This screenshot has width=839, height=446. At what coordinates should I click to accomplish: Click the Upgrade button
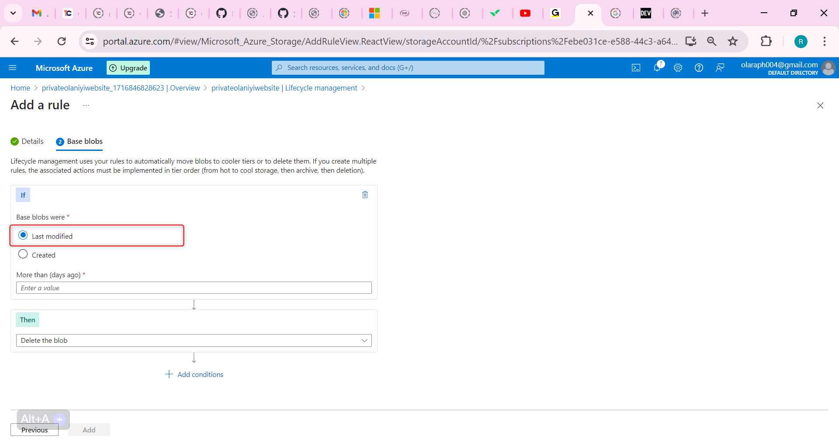coord(128,68)
